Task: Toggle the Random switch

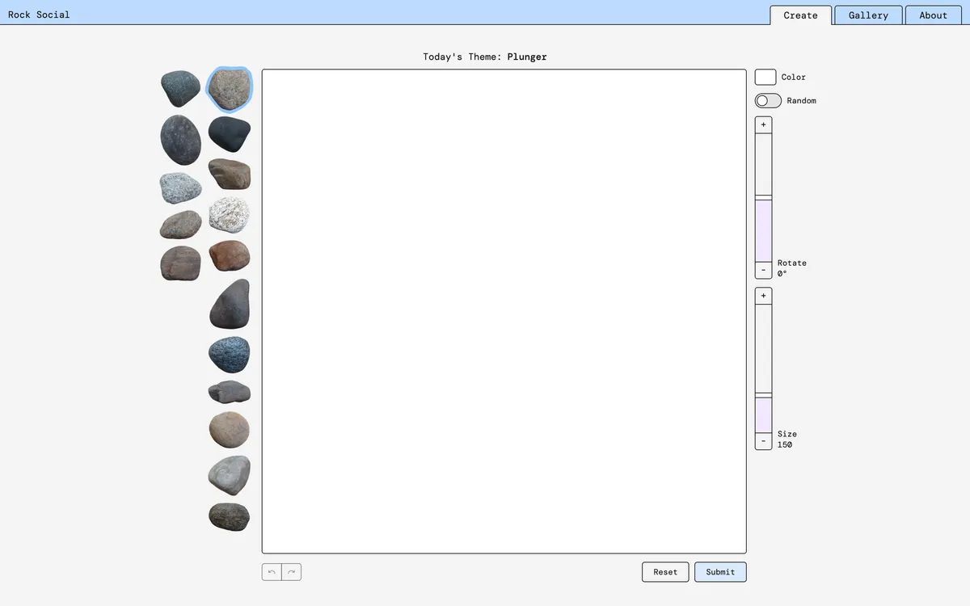Action: coord(768,100)
